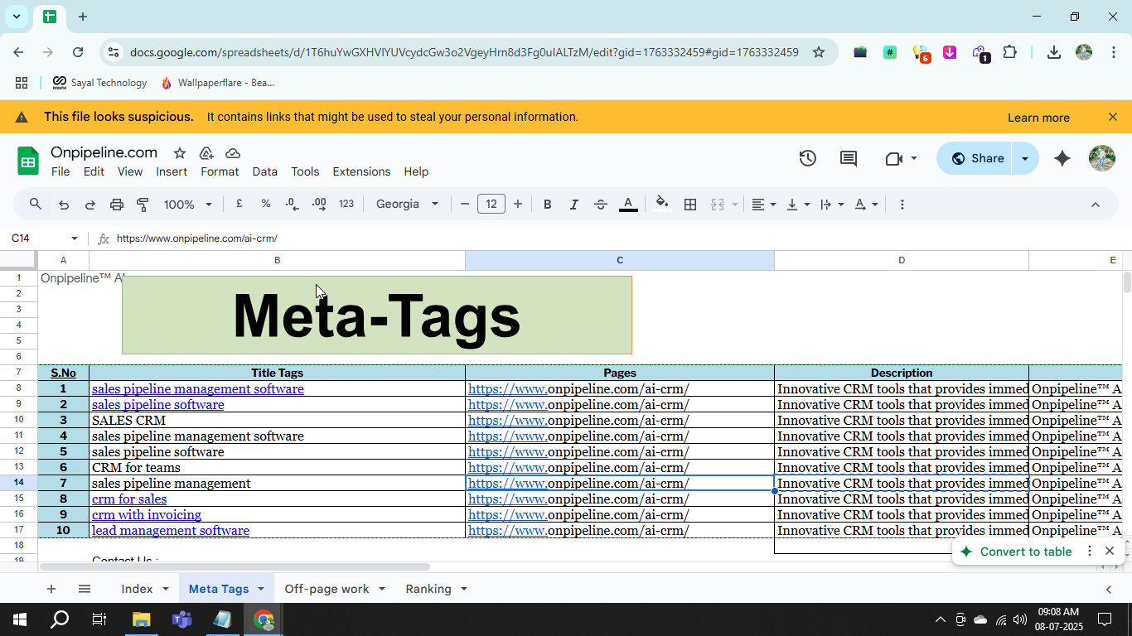
Task: Toggle strikethrough formatting
Action: (601, 205)
